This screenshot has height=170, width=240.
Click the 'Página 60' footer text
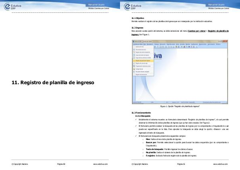point(61,164)
